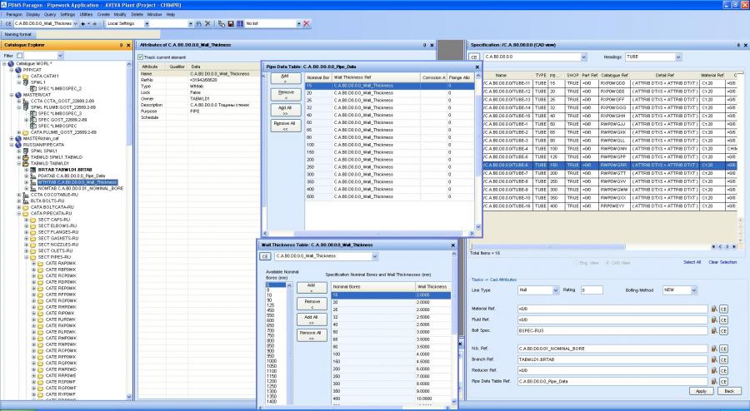Select the Eng. View radio button
Image resolution: width=750 pixels, height=411 pixels.
click(576, 263)
